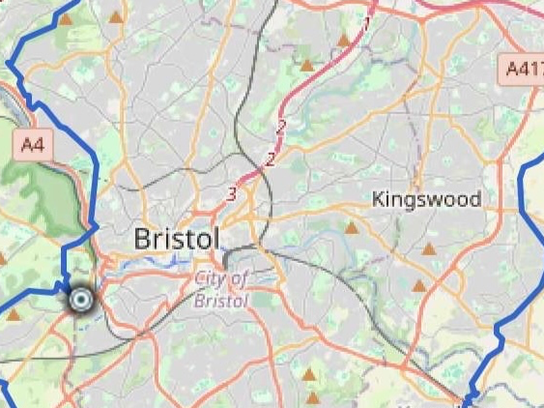
Task: Click peak triangle beside top-left blue boundary
Action: click(66, 19)
